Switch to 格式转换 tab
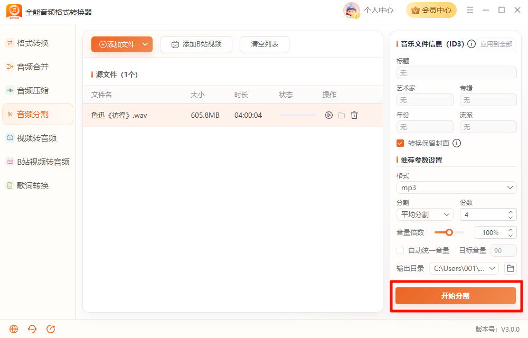The width and height of the screenshot is (528, 338). click(37, 43)
